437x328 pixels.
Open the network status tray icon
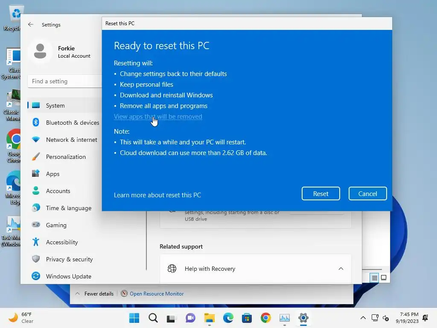tap(375, 318)
